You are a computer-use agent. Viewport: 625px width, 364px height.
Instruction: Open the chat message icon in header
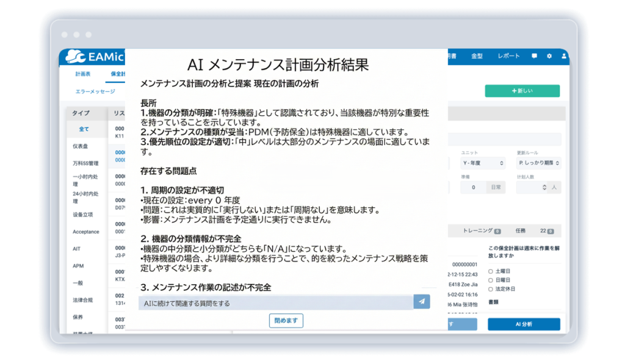pos(534,56)
